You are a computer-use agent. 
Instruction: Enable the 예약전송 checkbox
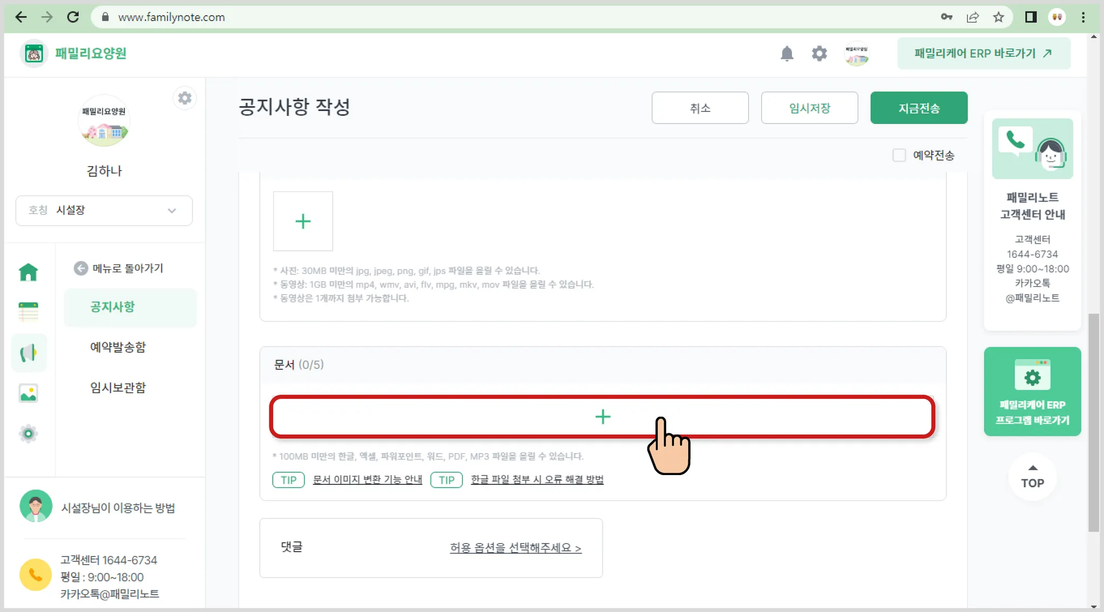tap(899, 155)
